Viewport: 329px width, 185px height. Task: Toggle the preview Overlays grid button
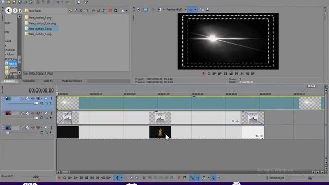191,10
